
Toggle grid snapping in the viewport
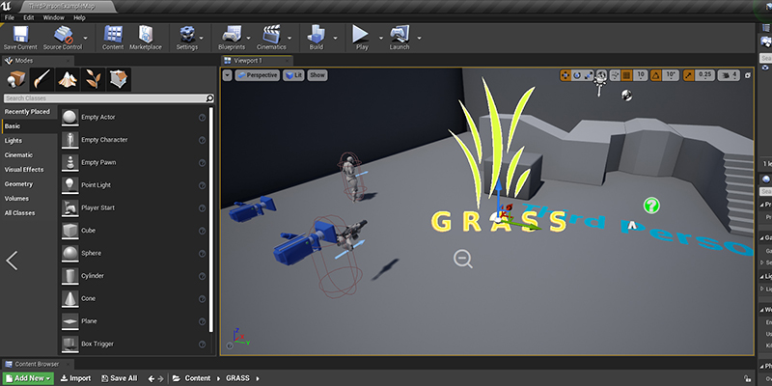[x=626, y=75]
